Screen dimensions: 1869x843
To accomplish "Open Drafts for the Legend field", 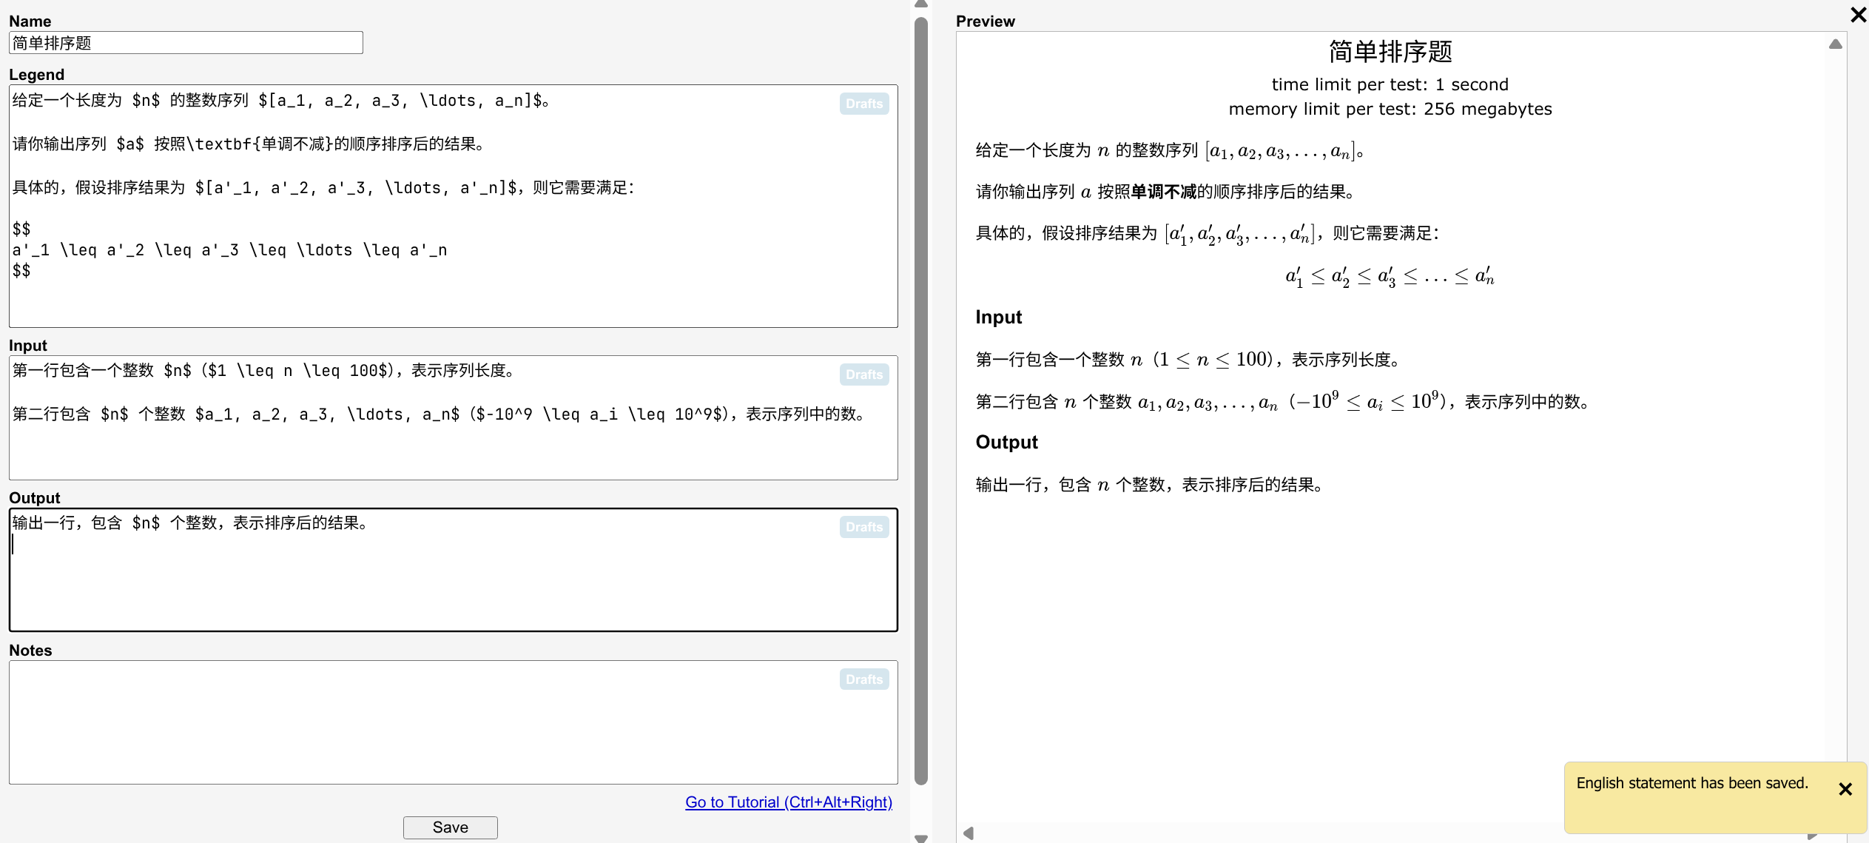I will 863,104.
